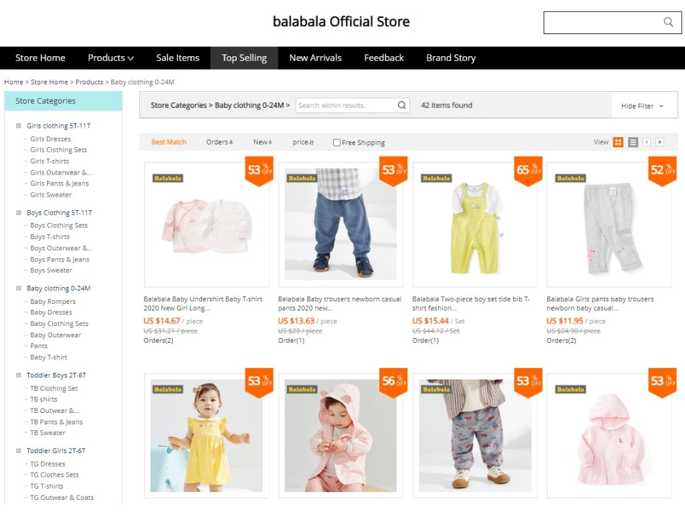Collapse Girls clothing 5T-11T category
Screen dimensions: 685x514
[19, 126]
